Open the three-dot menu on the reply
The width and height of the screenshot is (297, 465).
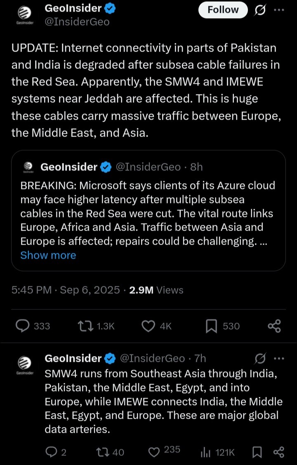coord(279,359)
